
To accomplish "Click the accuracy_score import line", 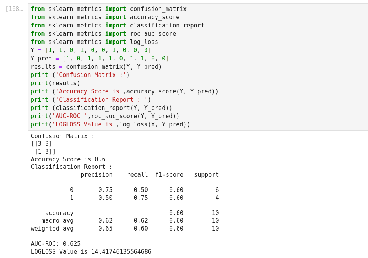I will click(x=105, y=17).
